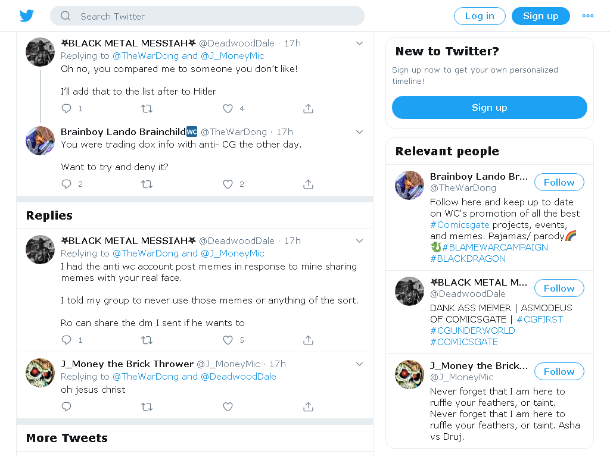Open the chevron menu on DeadwoodDale's reply under Replies
Viewport: 610px width, 457px height.
pyautogui.click(x=359, y=241)
